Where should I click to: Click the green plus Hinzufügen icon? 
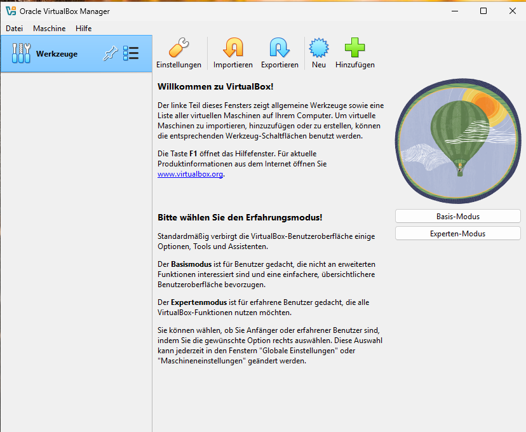355,48
